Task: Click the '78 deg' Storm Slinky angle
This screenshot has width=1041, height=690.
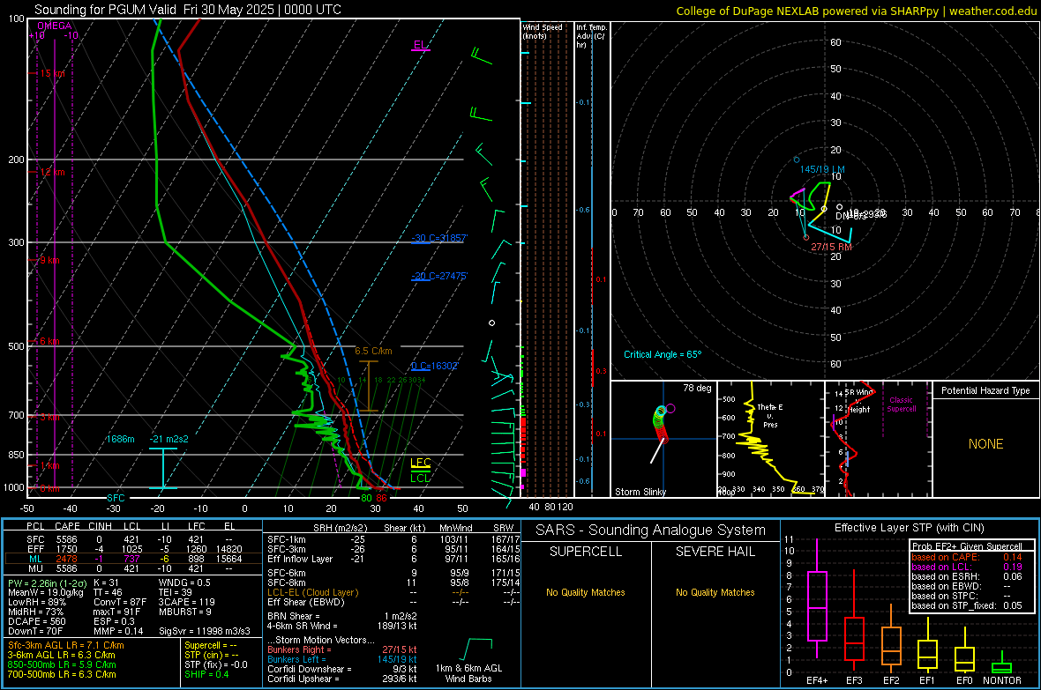Action: click(697, 388)
